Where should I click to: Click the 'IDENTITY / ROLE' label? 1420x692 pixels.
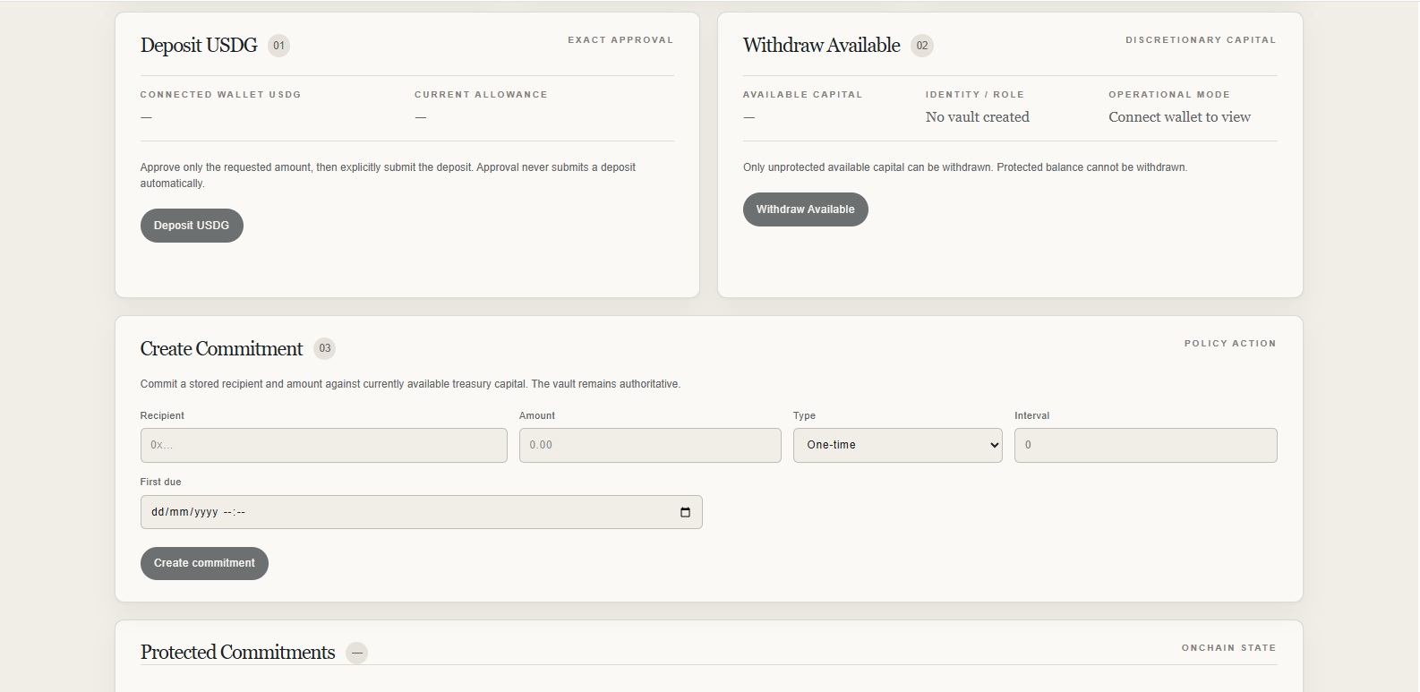[975, 95]
